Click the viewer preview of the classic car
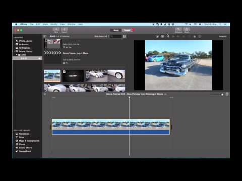Image resolution: width=242 pixels, height=181 pixels. coord(178,65)
